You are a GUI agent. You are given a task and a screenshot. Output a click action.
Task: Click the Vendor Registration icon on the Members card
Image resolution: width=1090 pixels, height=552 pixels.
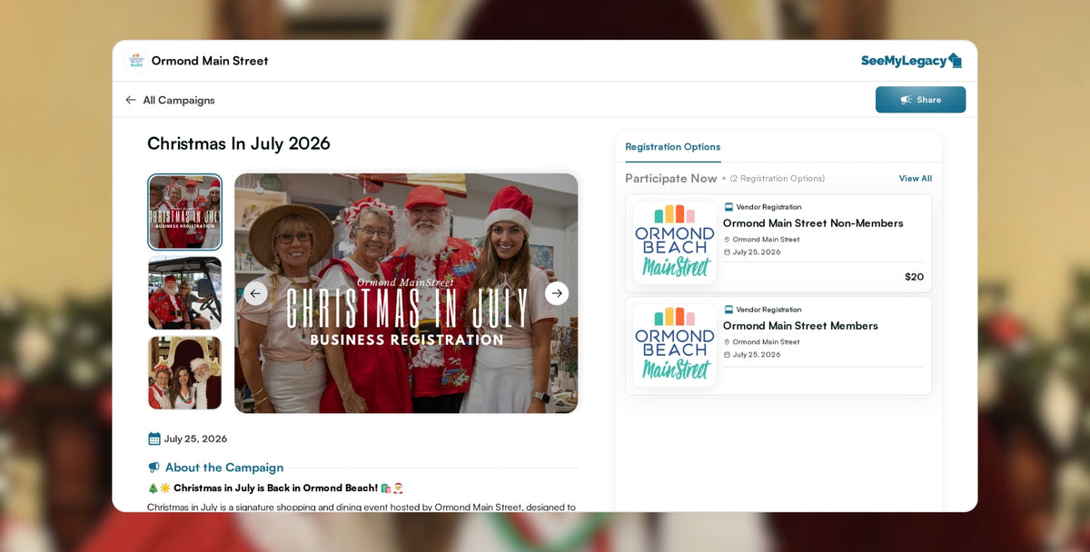tap(728, 310)
